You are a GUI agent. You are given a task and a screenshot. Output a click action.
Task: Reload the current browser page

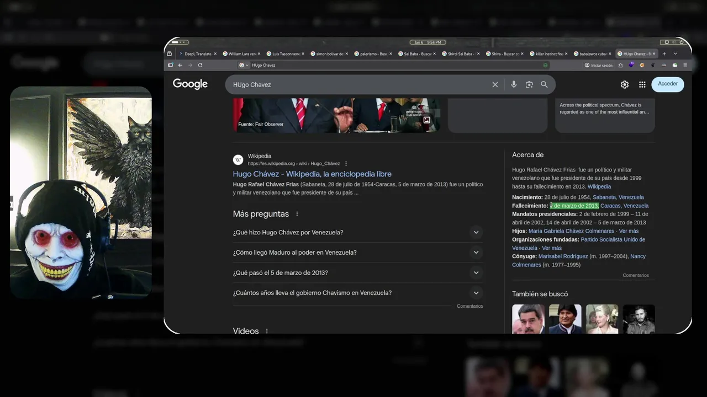click(200, 65)
